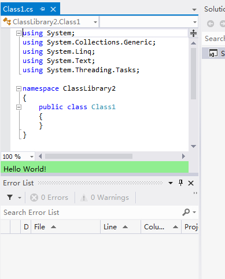This screenshot has width=225, height=279.
Task: Toggle the 0 Warnings filter
Action: (x=105, y=198)
